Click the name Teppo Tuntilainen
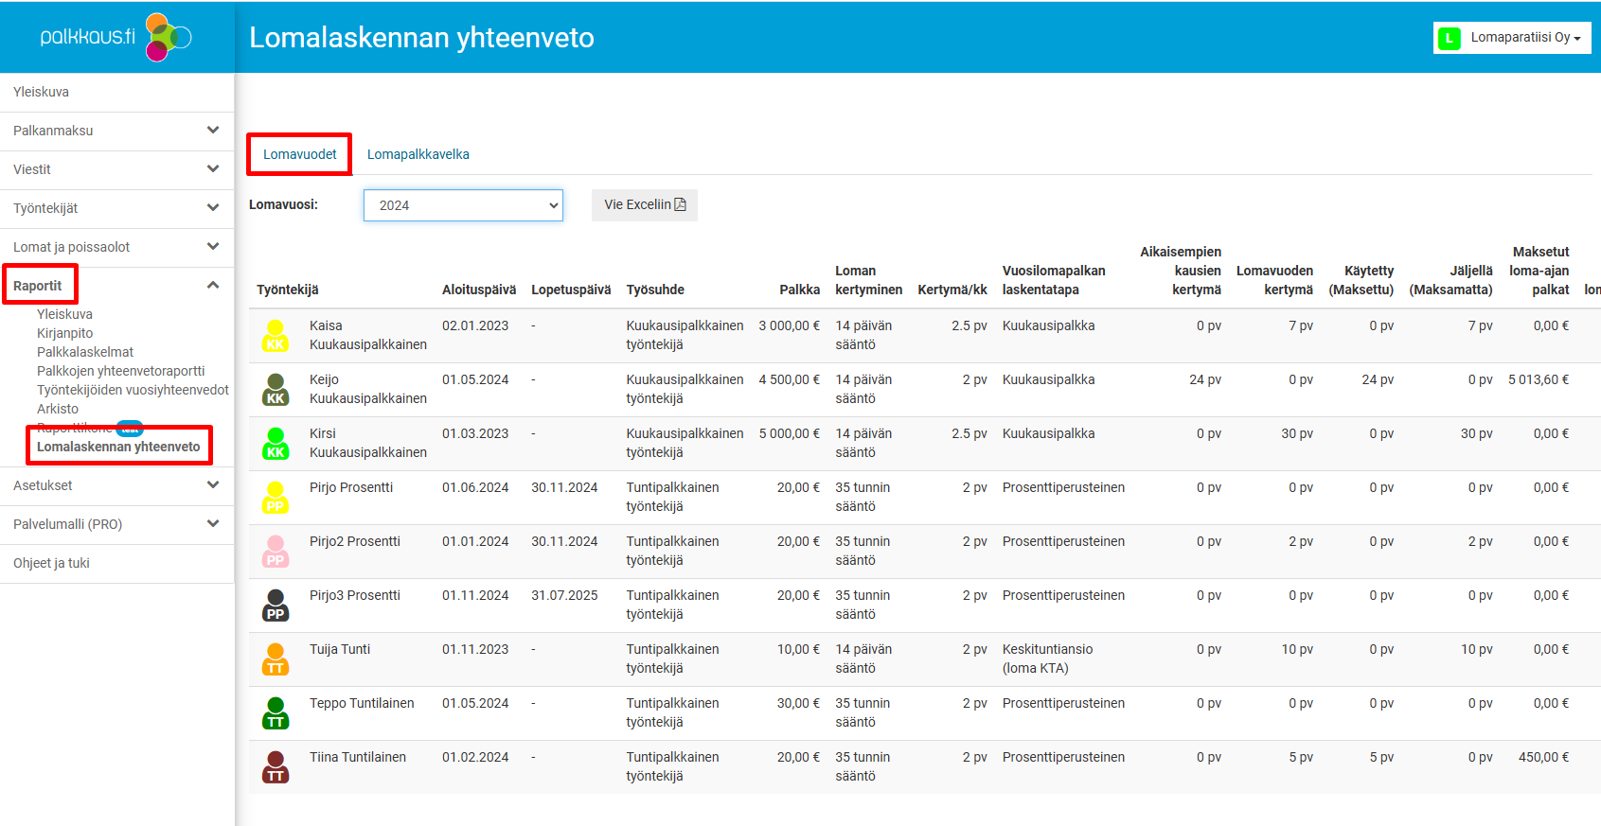 click(x=362, y=703)
